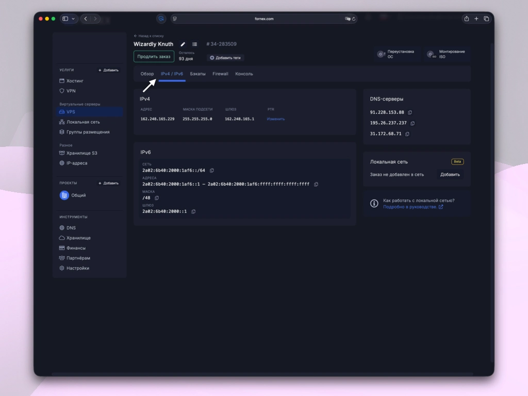The image size is (528, 396).
Task: Click the Продлить заказ button
Action: tap(154, 57)
